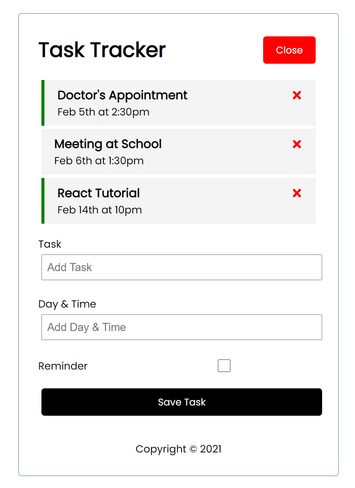This screenshot has width=355, height=488.
Task: Focus the Add Task input field
Action: point(182,267)
